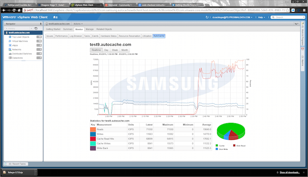Switch to FishEye and Crucible browser tab

tap(20, 5)
